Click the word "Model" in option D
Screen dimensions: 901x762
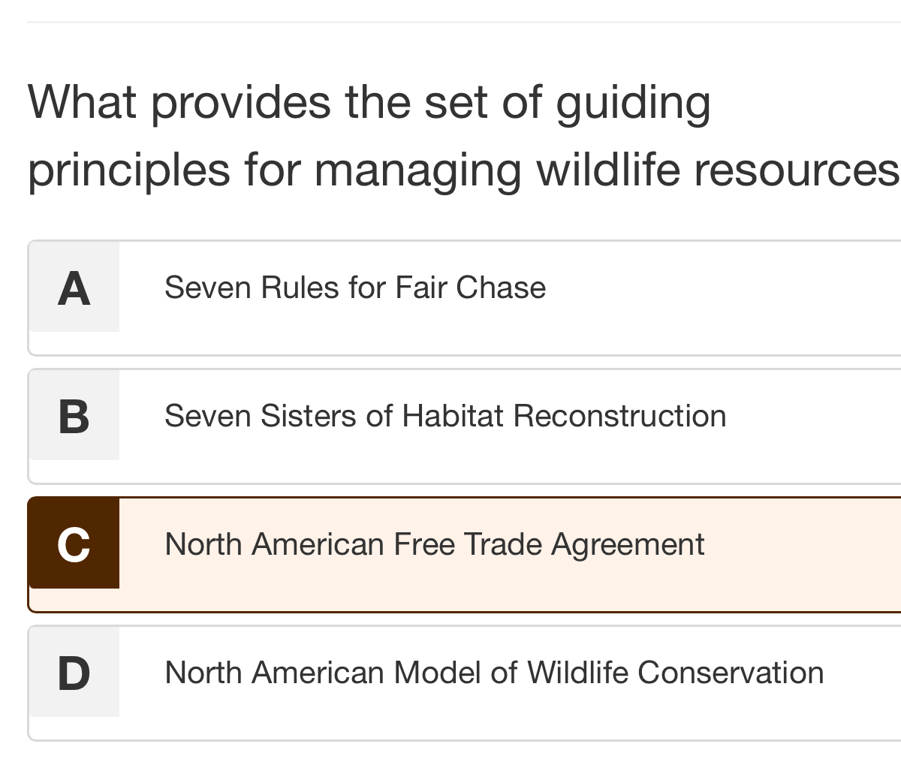click(437, 673)
